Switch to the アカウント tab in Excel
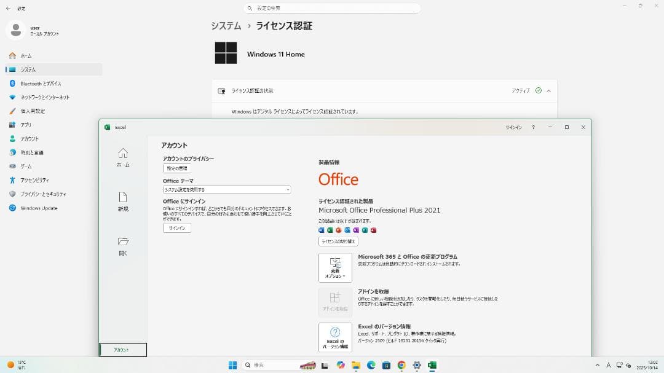Image resolution: width=664 pixels, height=373 pixels. point(122,349)
